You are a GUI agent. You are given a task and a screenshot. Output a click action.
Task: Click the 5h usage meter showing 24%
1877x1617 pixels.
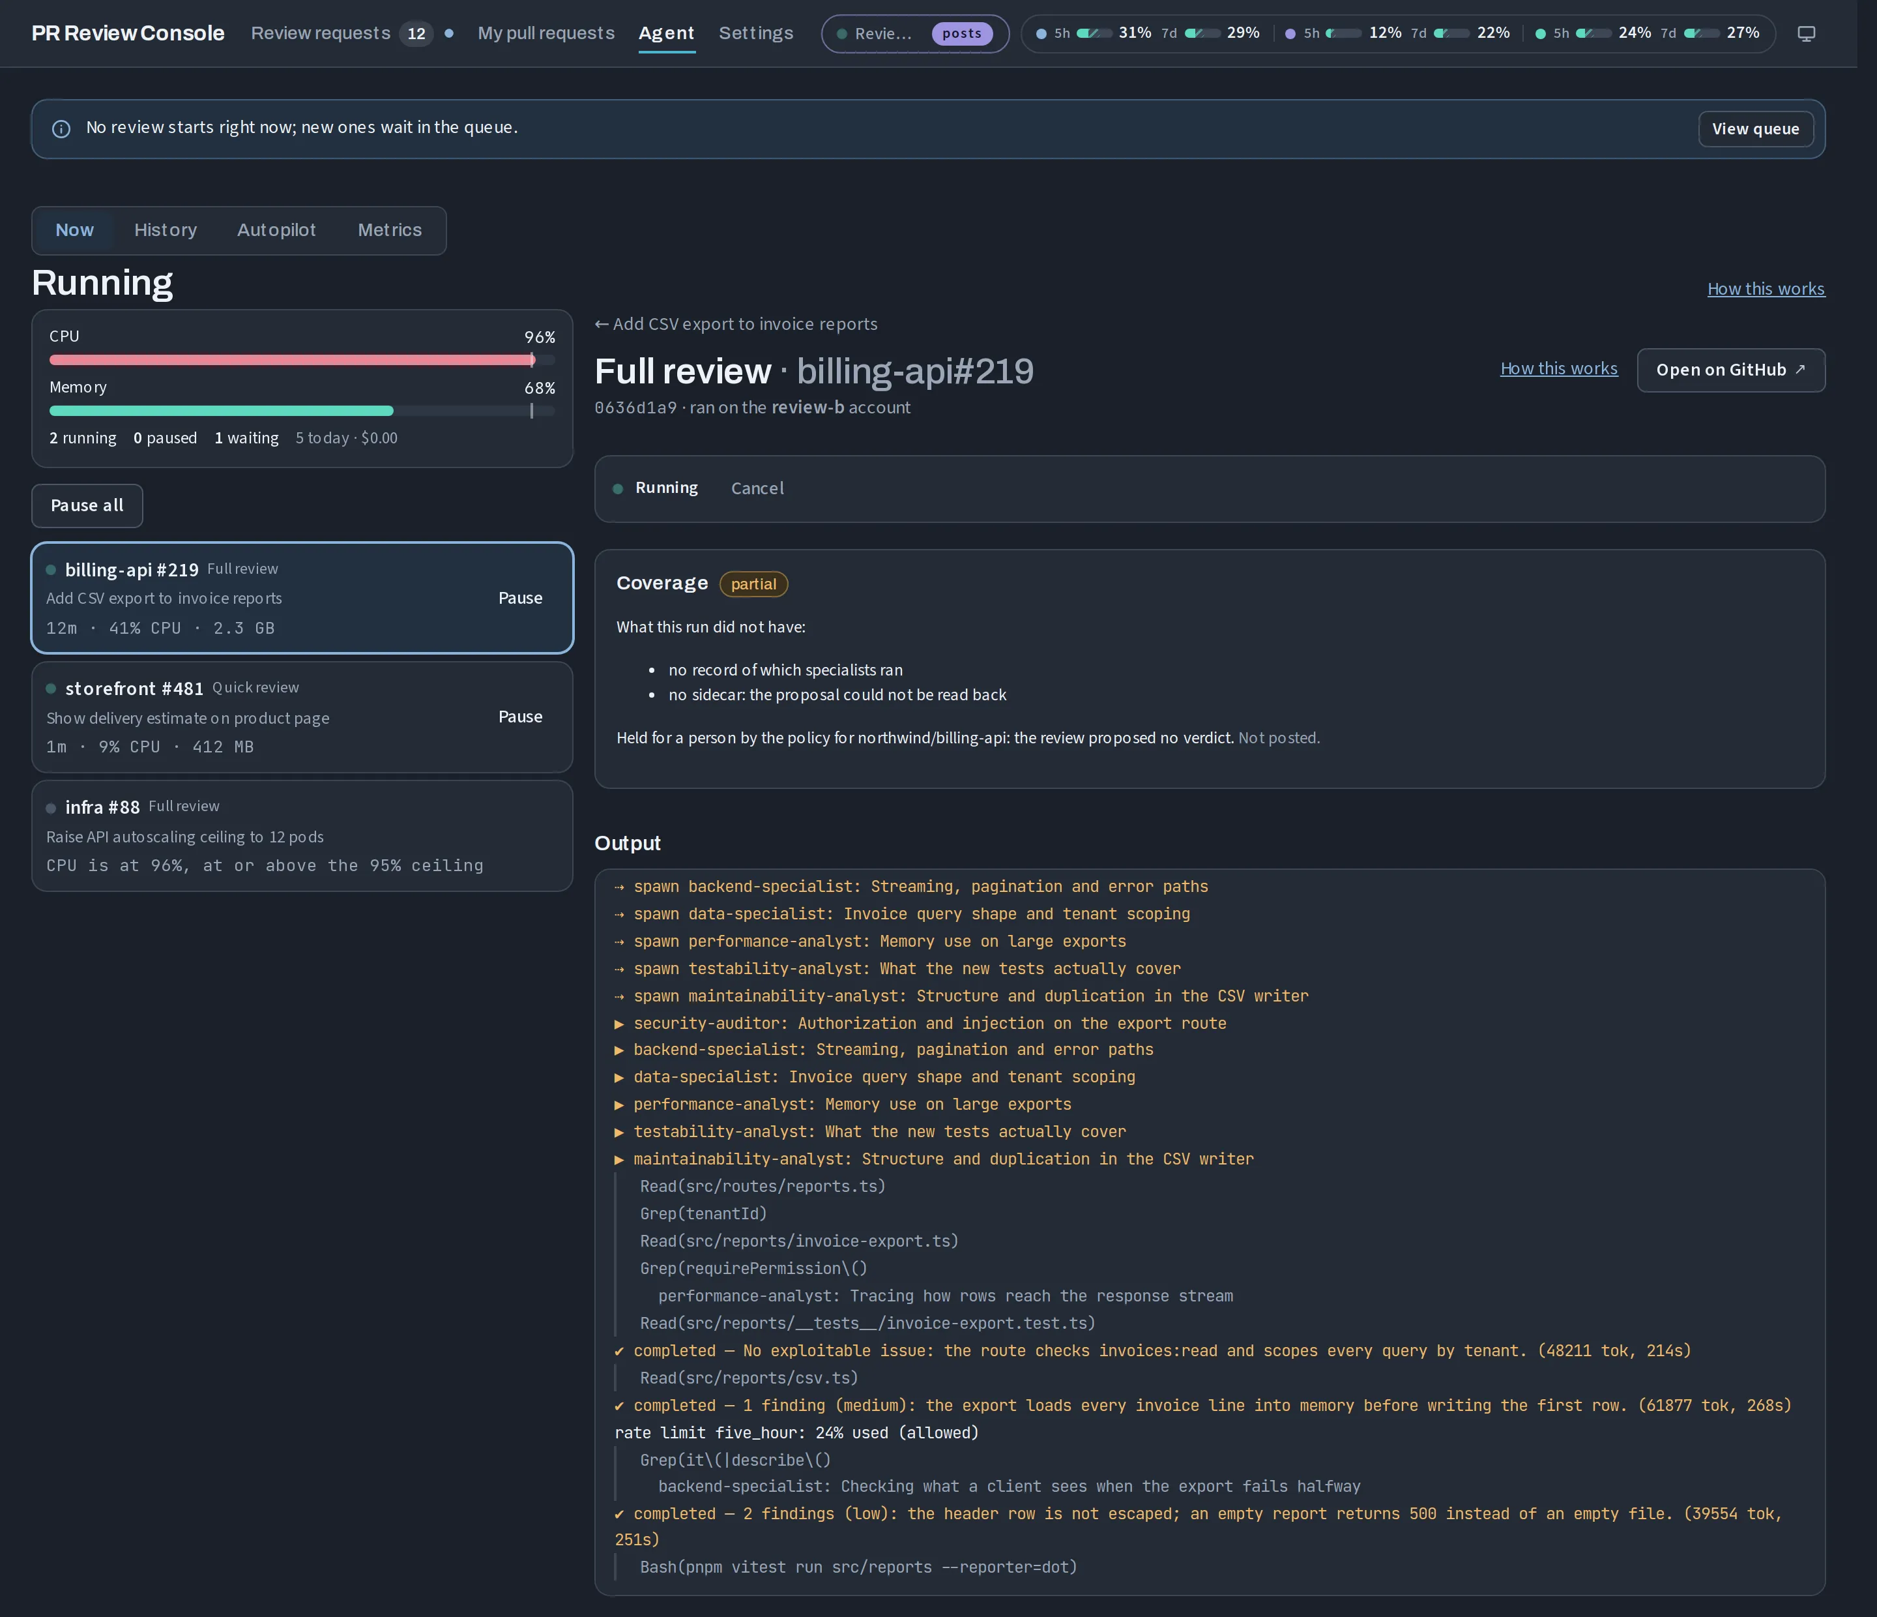point(1593,33)
